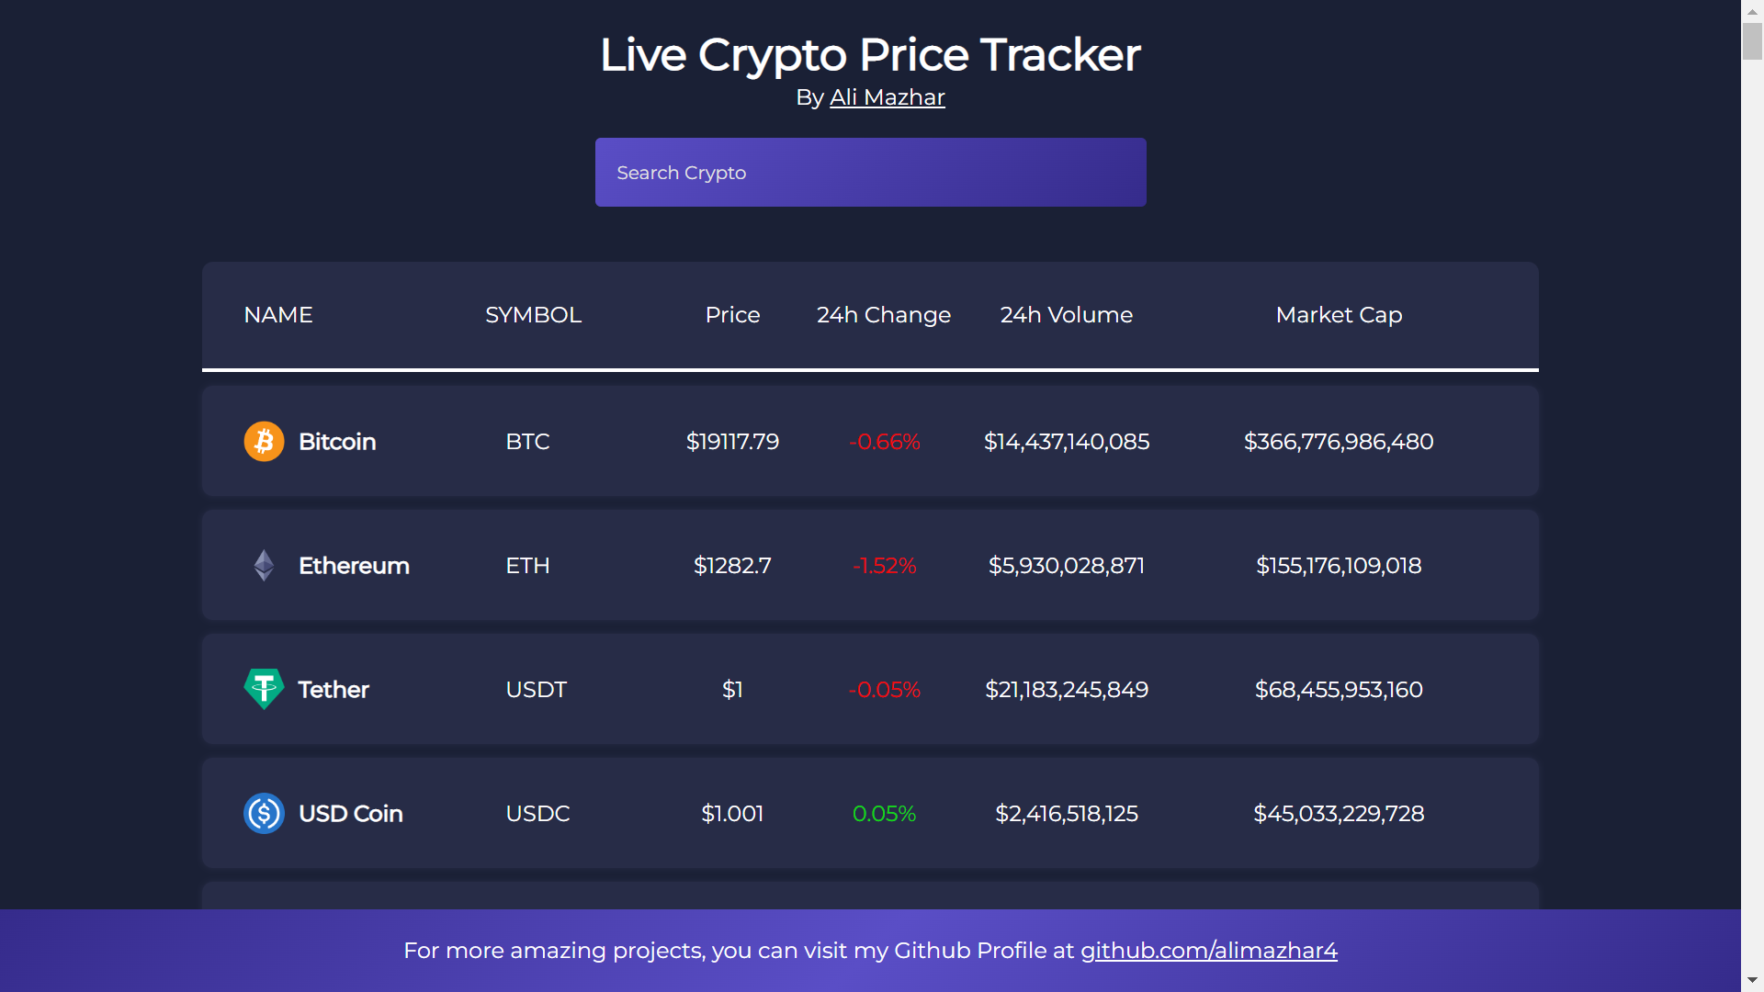The height and width of the screenshot is (992, 1764).
Task: Click the Price column header
Action: pyautogui.click(x=731, y=315)
